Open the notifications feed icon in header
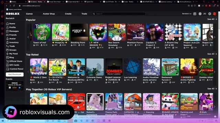 click(195, 14)
